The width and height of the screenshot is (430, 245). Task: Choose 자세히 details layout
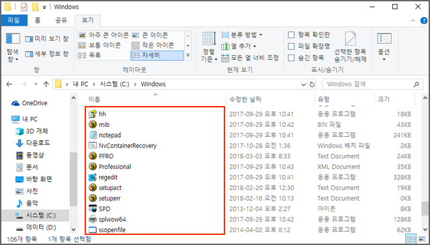tap(157, 55)
